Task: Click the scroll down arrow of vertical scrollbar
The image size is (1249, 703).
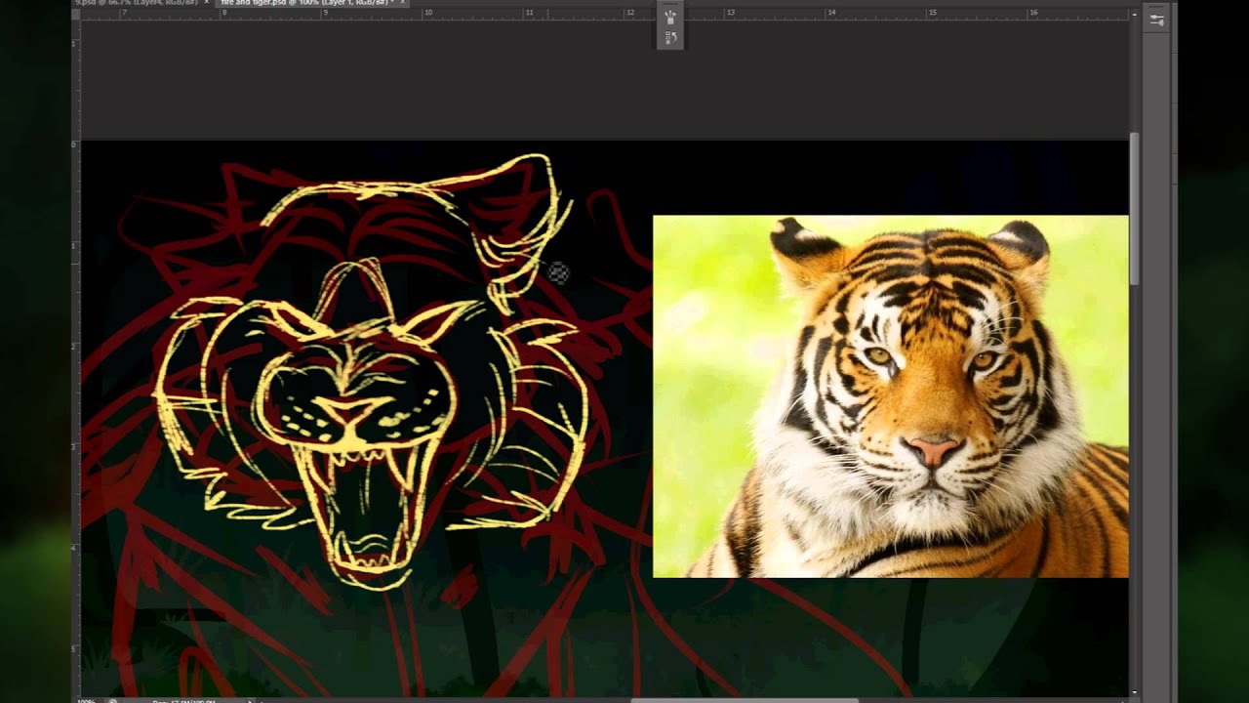Action: coord(1134,691)
